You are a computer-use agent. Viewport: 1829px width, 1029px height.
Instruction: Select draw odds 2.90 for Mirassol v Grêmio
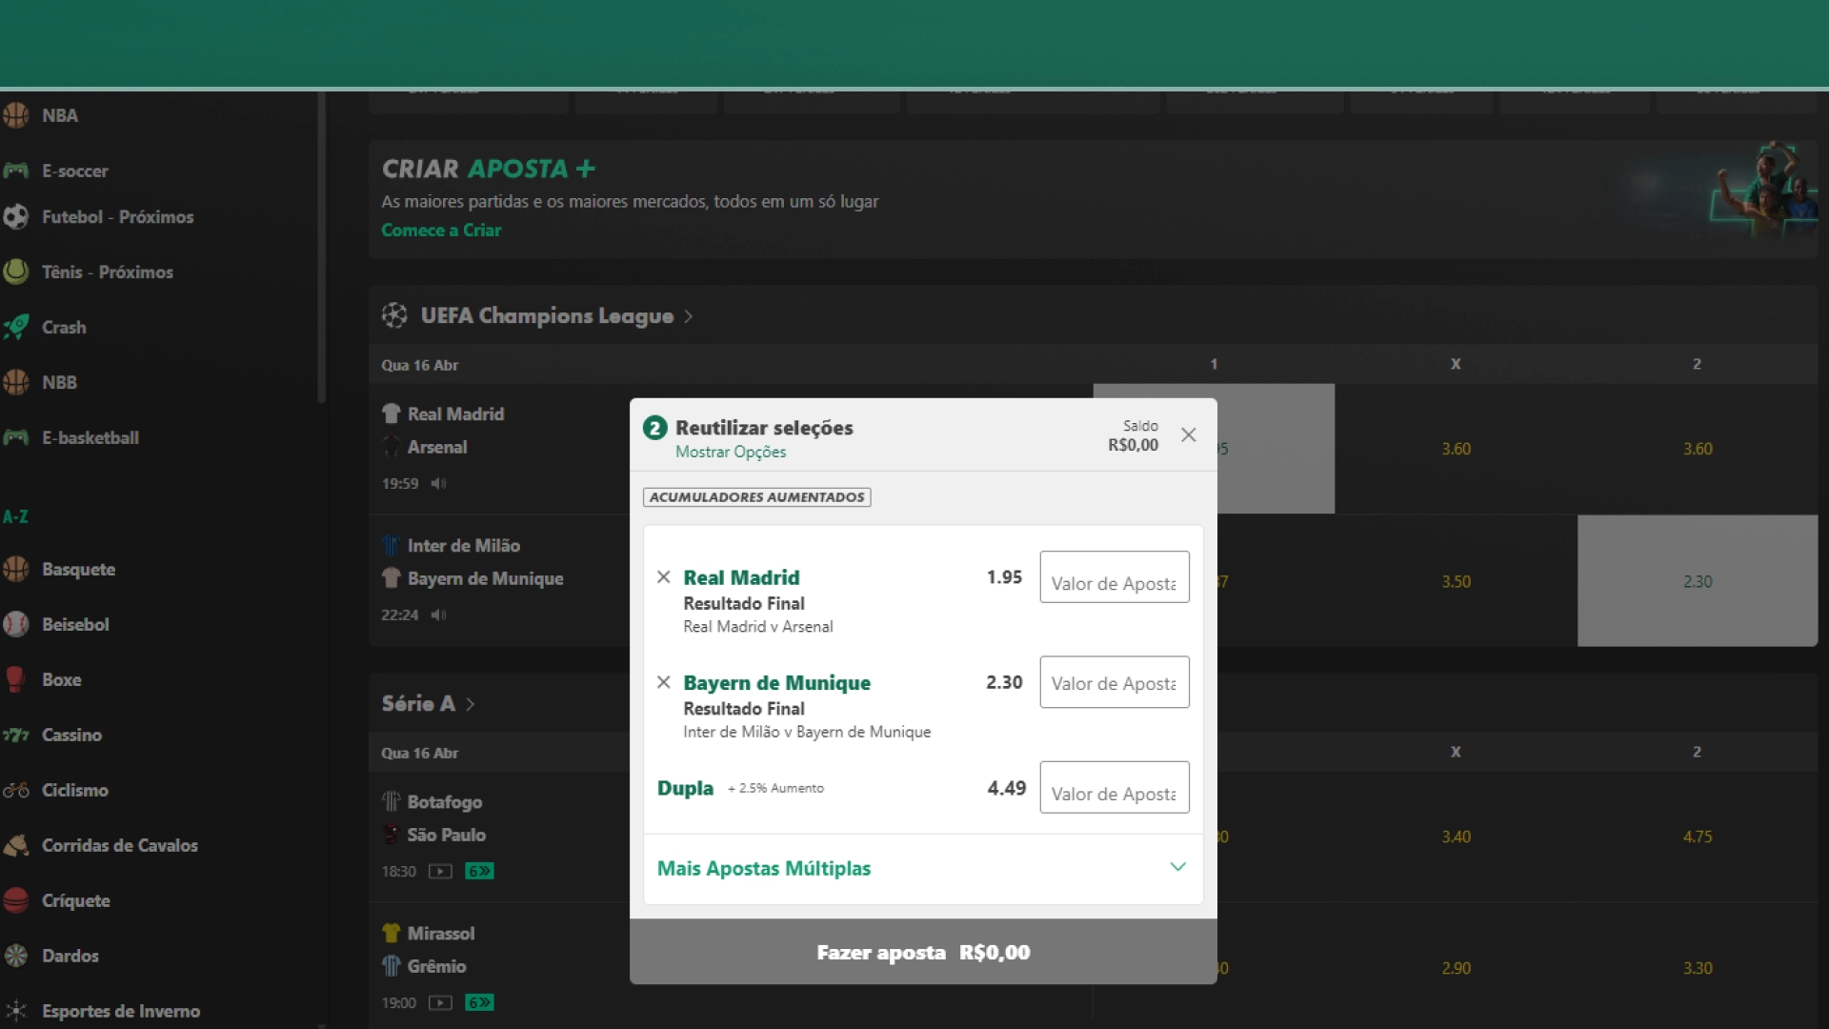tap(1456, 968)
